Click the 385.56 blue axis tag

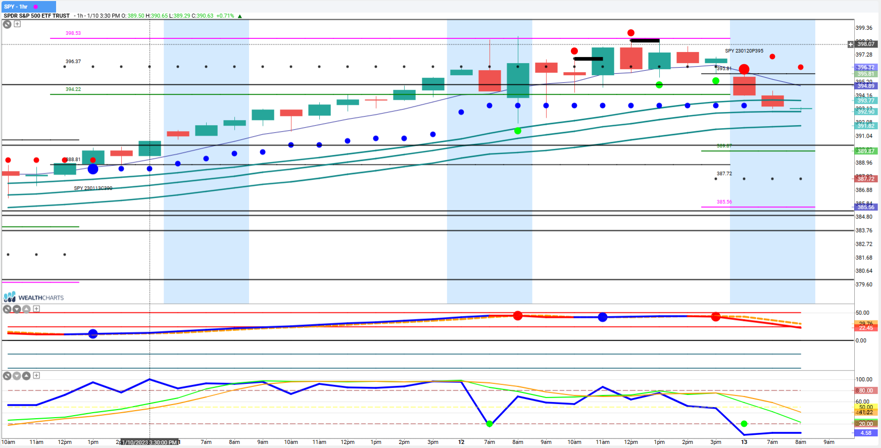pyautogui.click(x=866, y=207)
